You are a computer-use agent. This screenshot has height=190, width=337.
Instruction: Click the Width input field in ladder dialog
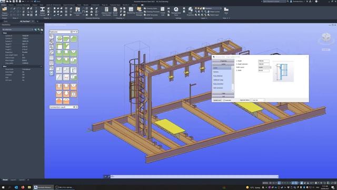tap(264, 70)
